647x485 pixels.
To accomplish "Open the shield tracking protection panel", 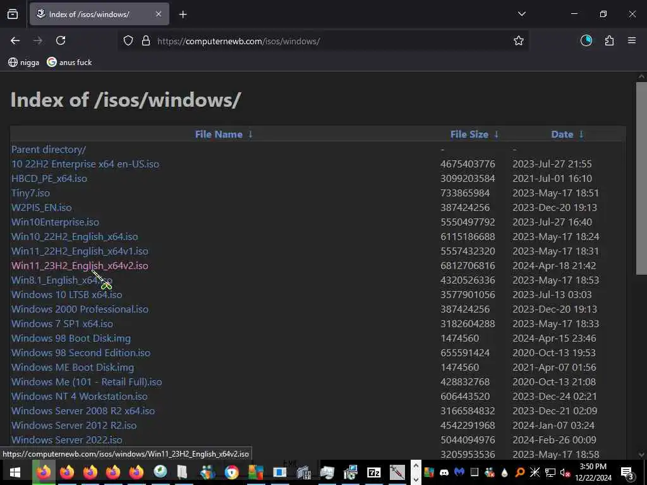I will pyautogui.click(x=128, y=41).
